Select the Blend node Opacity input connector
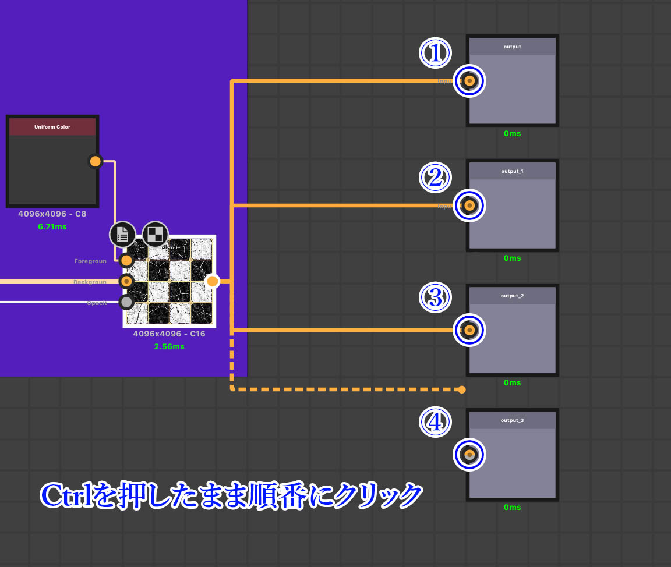 tap(126, 302)
